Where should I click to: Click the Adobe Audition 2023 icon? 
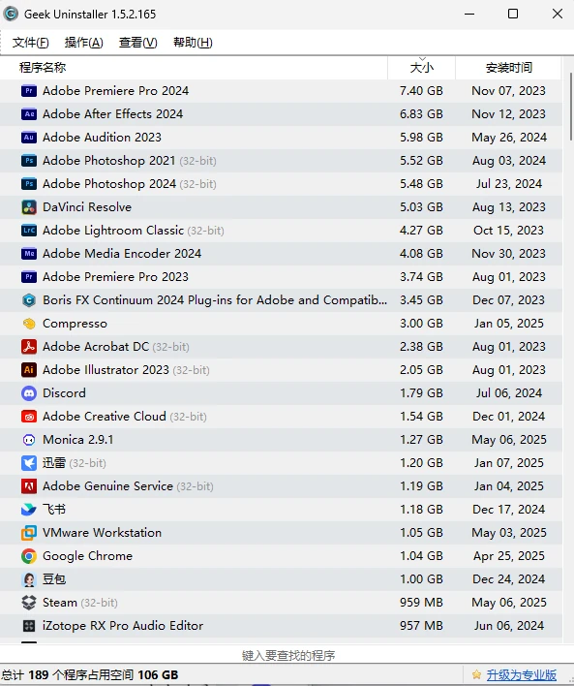(x=29, y=138)
